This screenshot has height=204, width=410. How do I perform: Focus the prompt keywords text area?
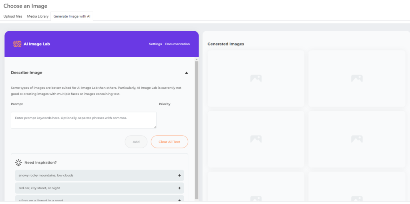click(84, 120)
